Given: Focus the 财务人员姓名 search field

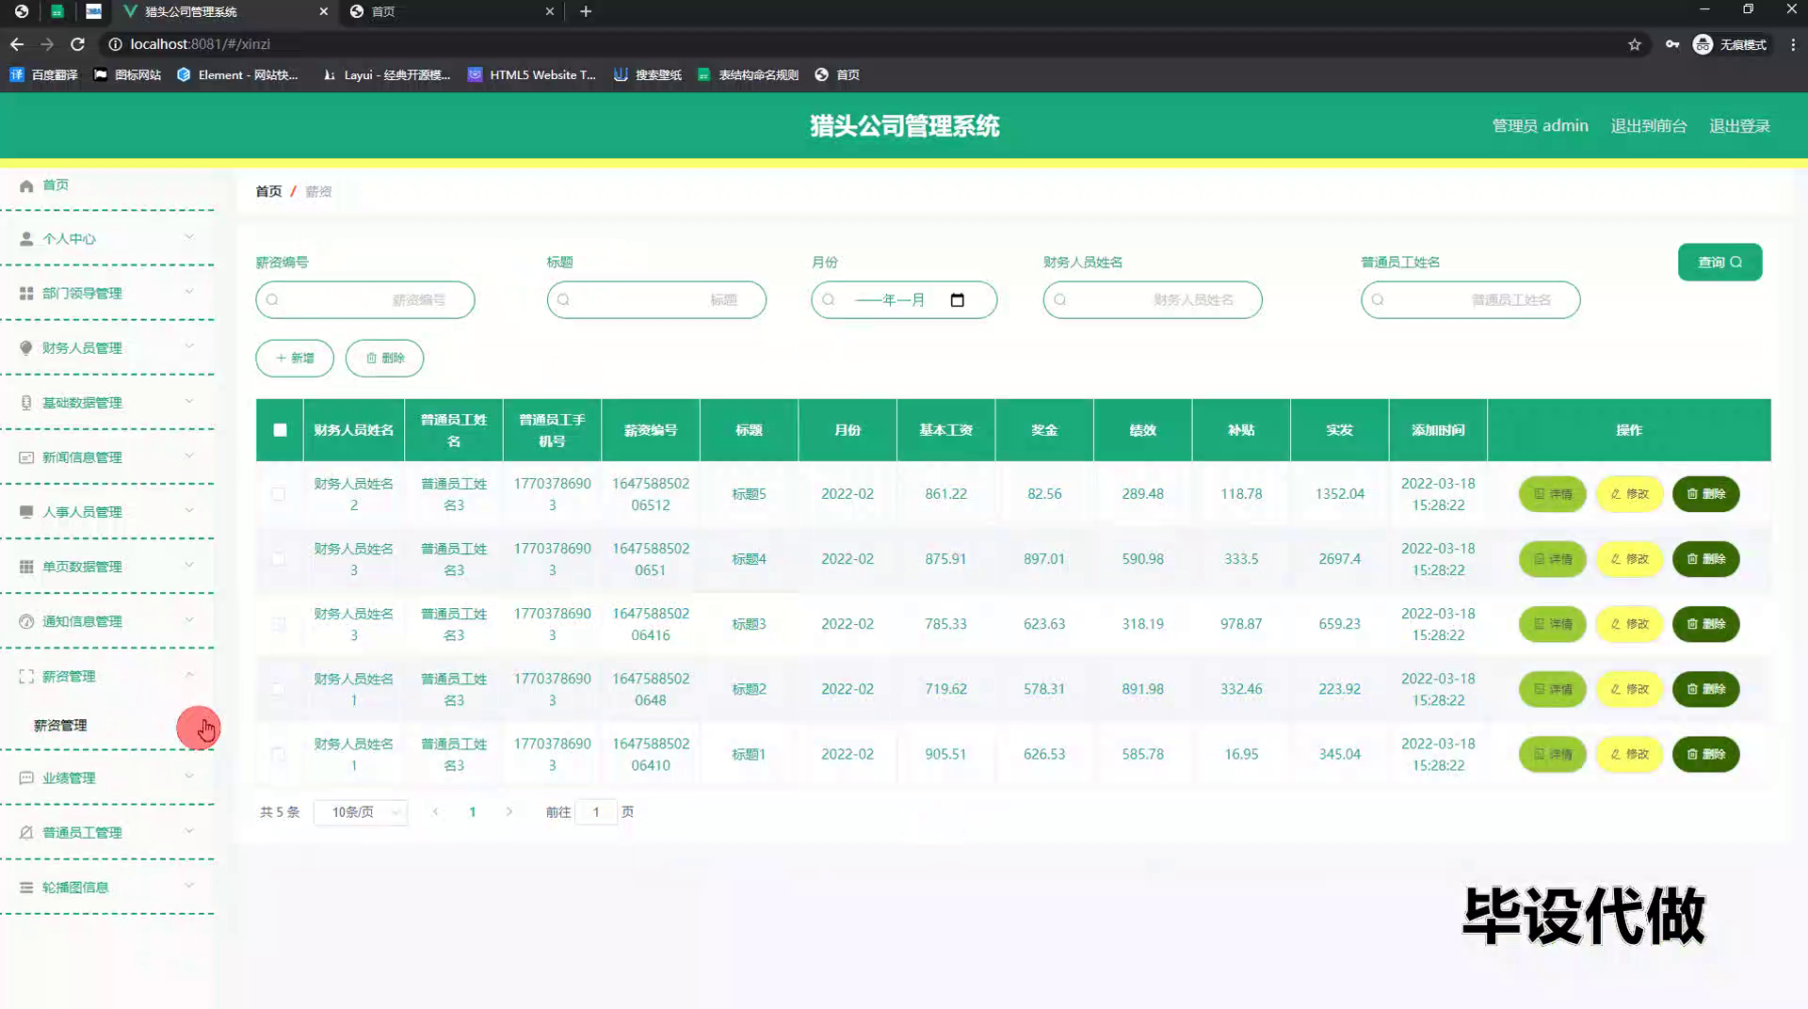Looking at the screenshot, I should tap(1152, 300).
